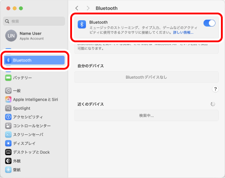Minimize window with the yellow button
The height and width of the screenshot is (178, 225).
[x=14, y=9]
